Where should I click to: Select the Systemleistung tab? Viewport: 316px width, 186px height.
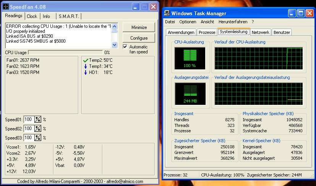[233, 32]
